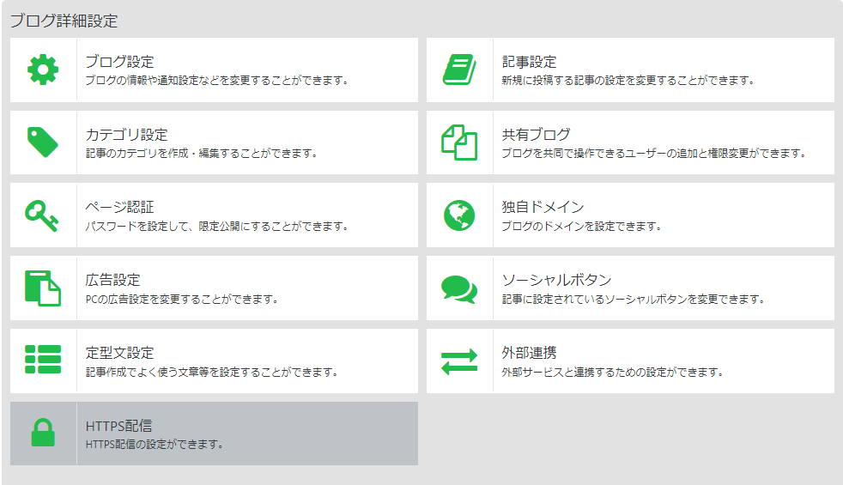This screenshot has height=485, width=843.
Task: Click the speech bubbles social button icon
Action: (x=459, y=288)
